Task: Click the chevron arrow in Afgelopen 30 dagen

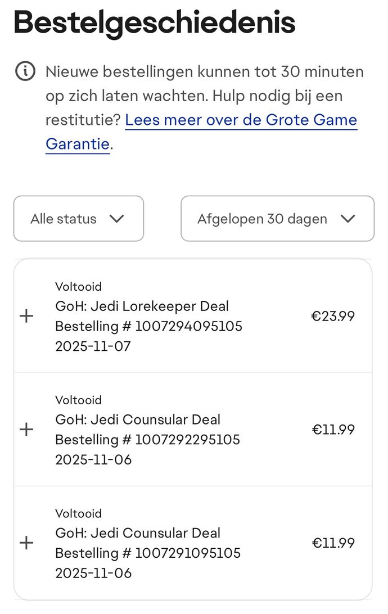Action: tap(348, 219)
